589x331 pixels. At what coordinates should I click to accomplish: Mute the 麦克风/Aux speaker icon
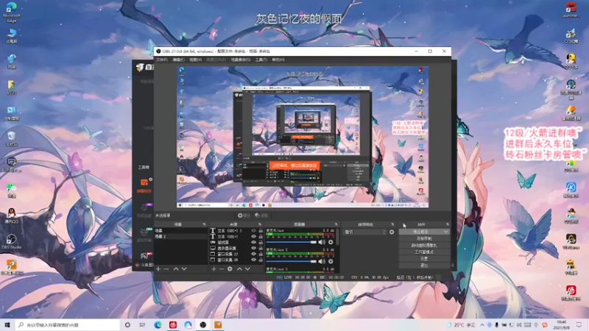(x=322, y=243)
